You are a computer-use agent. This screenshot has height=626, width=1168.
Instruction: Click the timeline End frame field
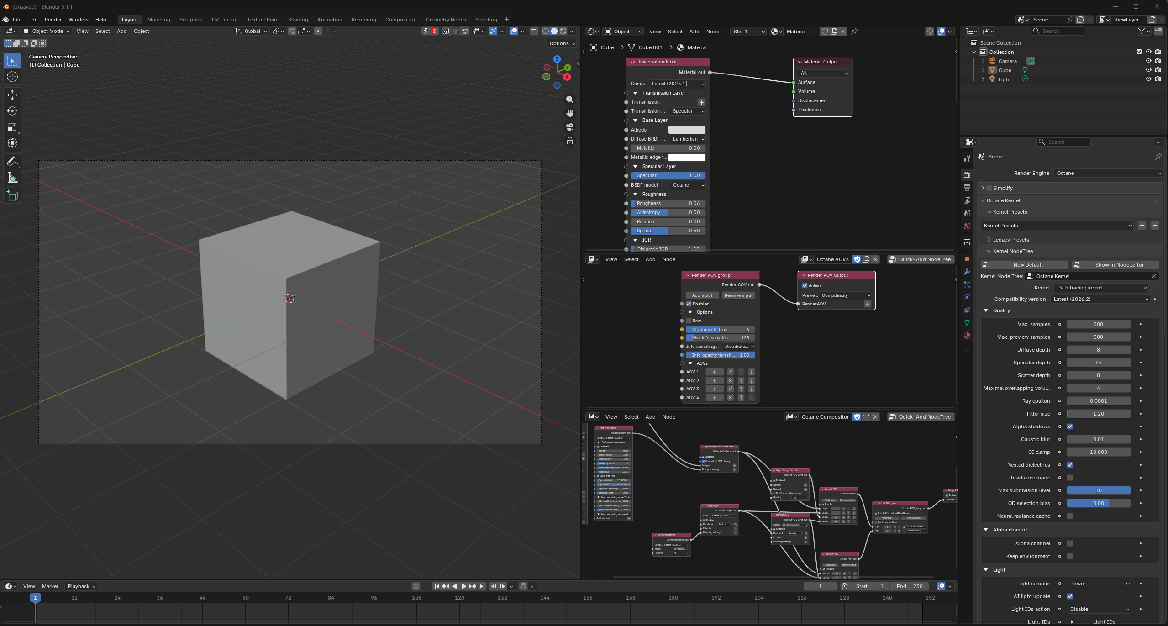[909, 586]
